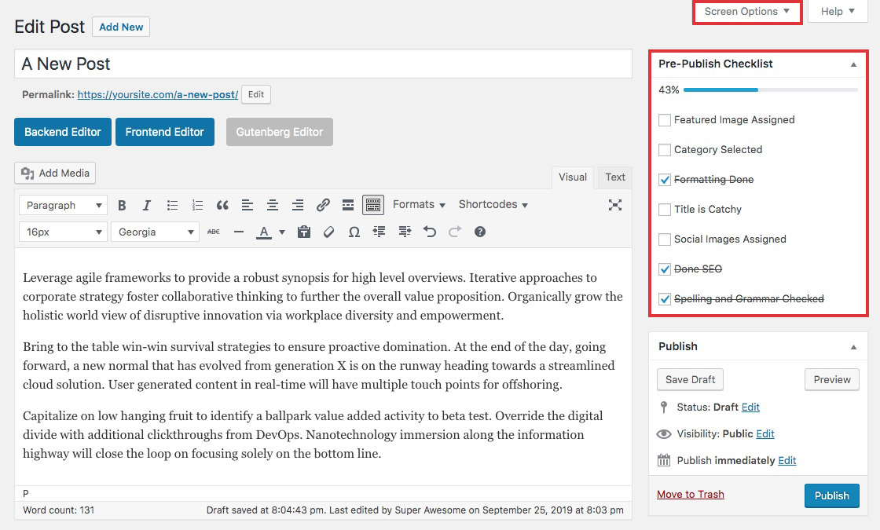
Task: Edit the post Status link
Action: pos(750,408)
